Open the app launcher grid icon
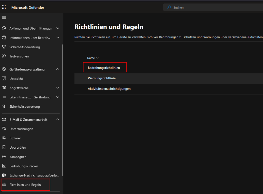The height and width of the screenshot is (194, 263). [x=4, y=7]
